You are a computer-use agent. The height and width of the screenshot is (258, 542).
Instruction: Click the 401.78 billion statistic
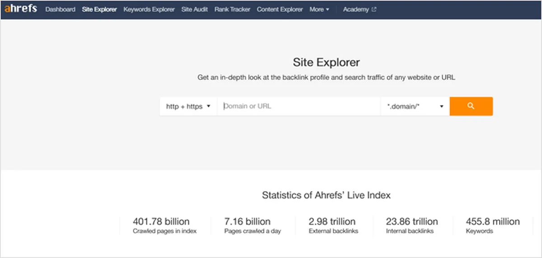coord(161,221)
